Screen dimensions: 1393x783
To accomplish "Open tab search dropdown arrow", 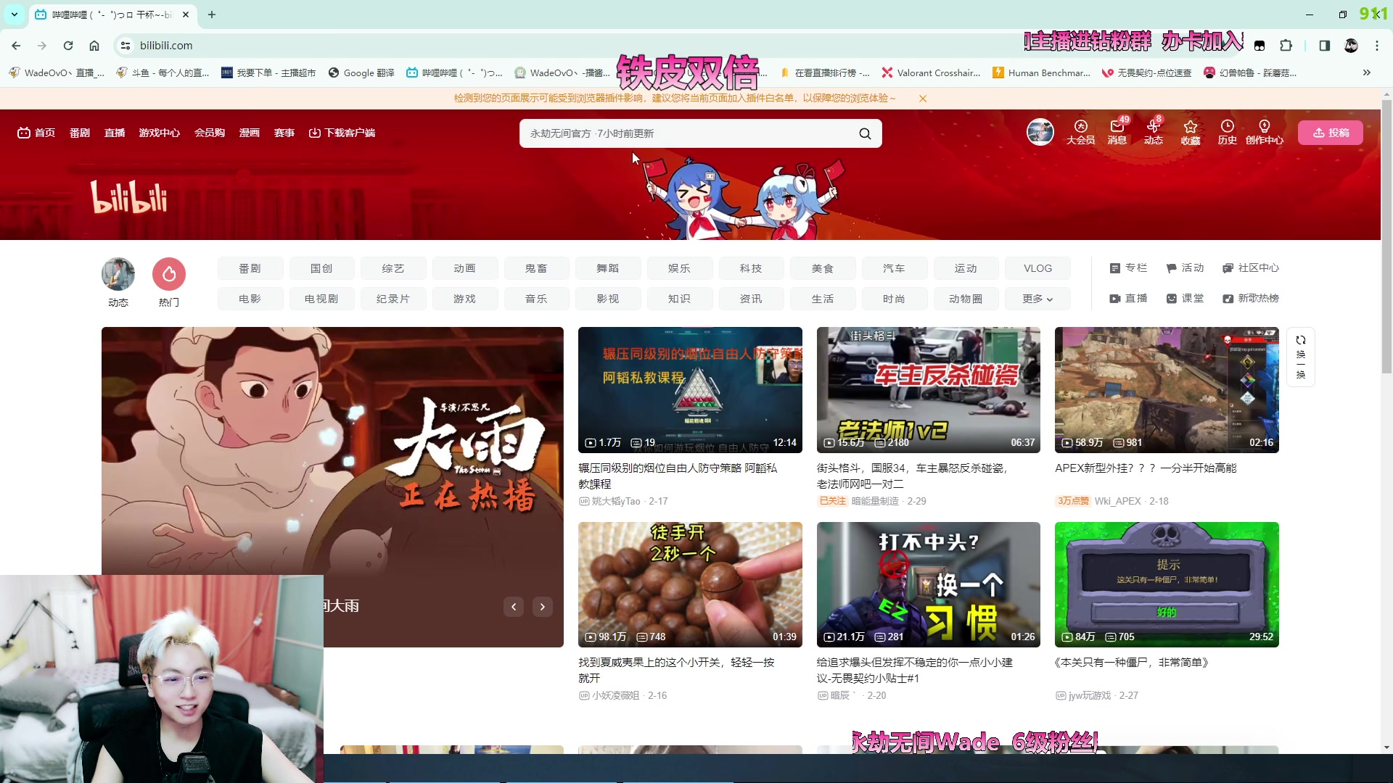I will tap(14, 14).
